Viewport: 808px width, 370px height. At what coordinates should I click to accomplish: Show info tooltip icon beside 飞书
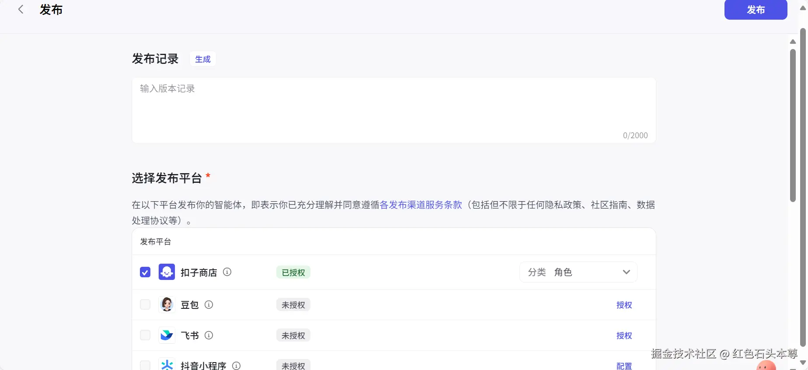[209, 335]
